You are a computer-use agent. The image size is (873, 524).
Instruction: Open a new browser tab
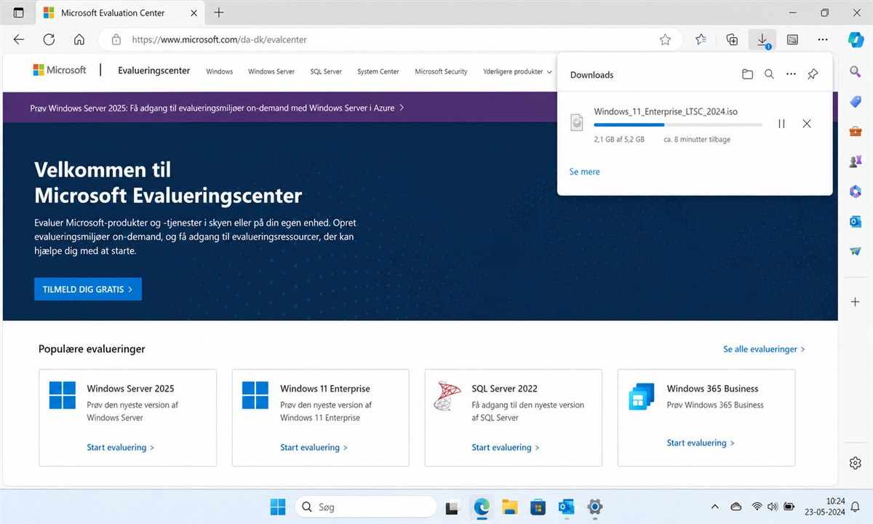pos(219,12)
